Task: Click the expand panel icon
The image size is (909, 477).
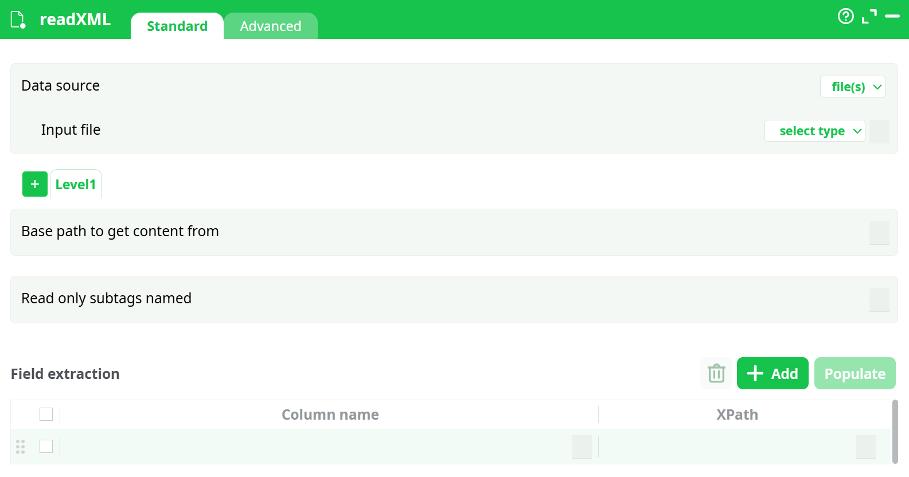Action: point(869,16)
